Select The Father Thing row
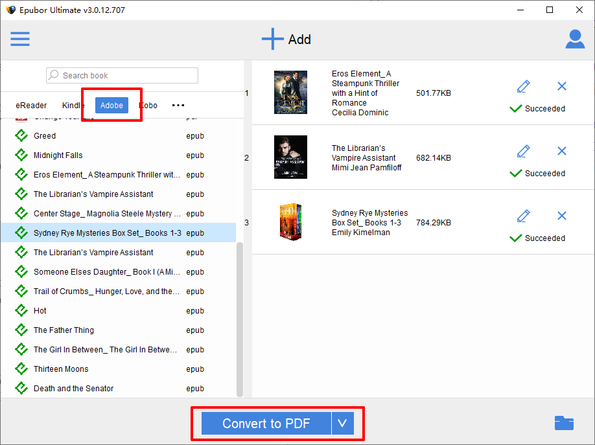The image size is (595, 445). tap(119, 330)
